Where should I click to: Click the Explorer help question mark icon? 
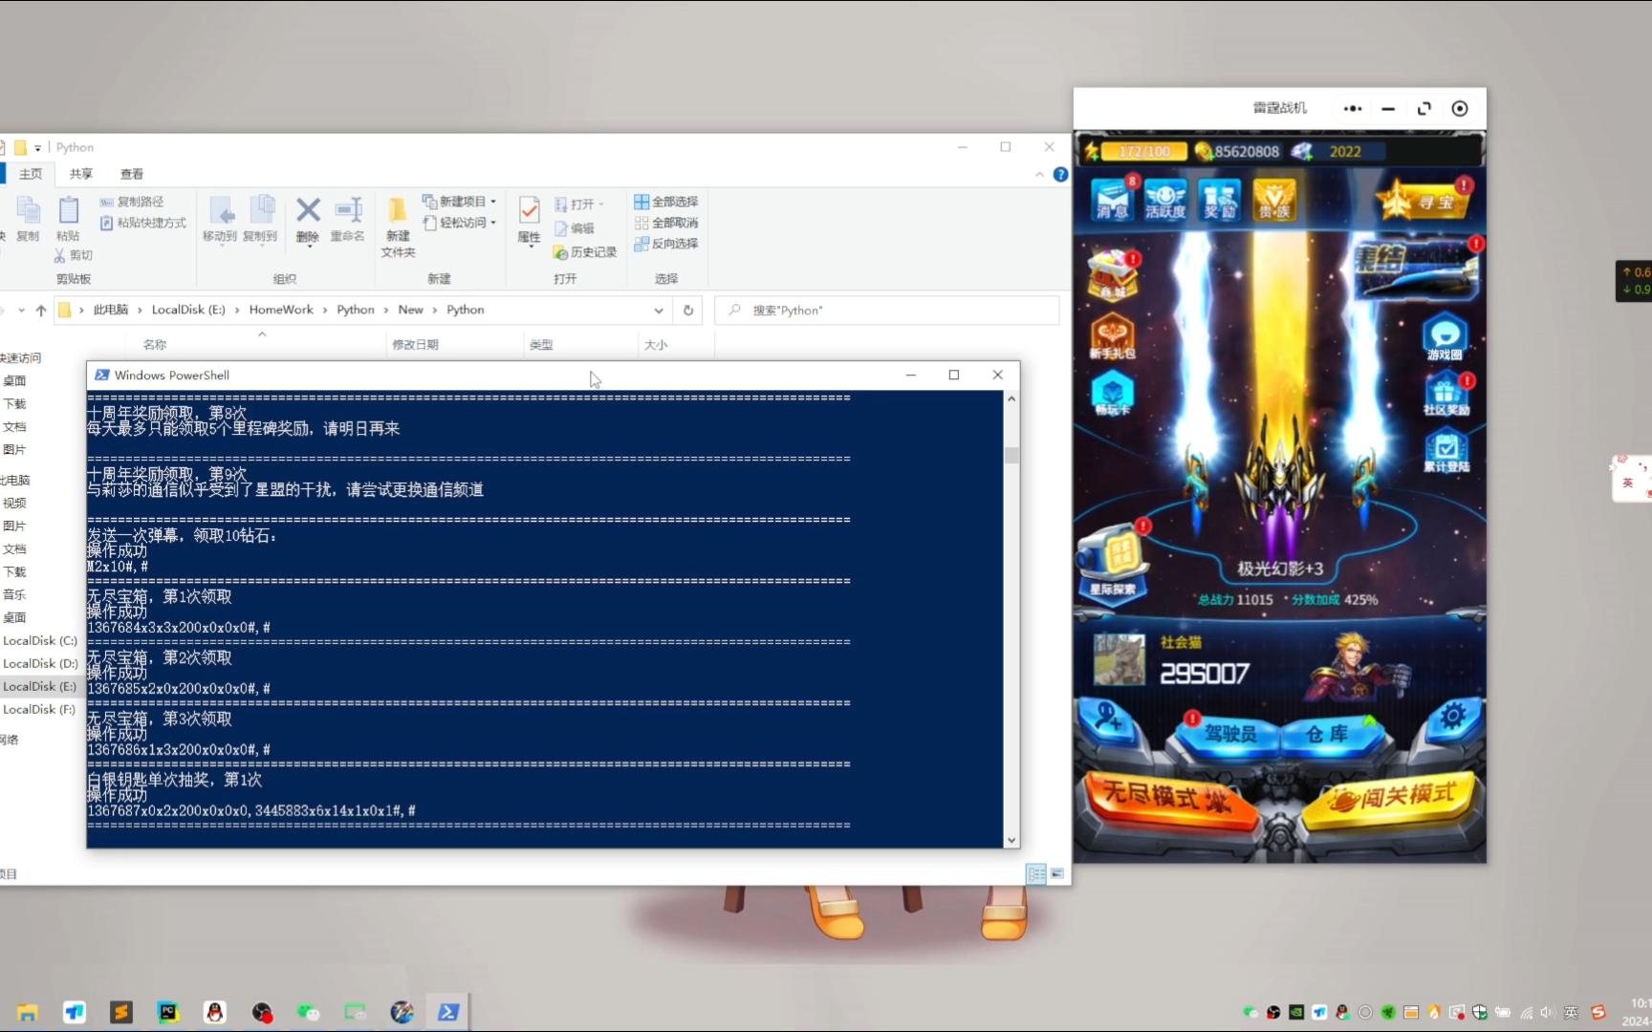coord(1060,174)
